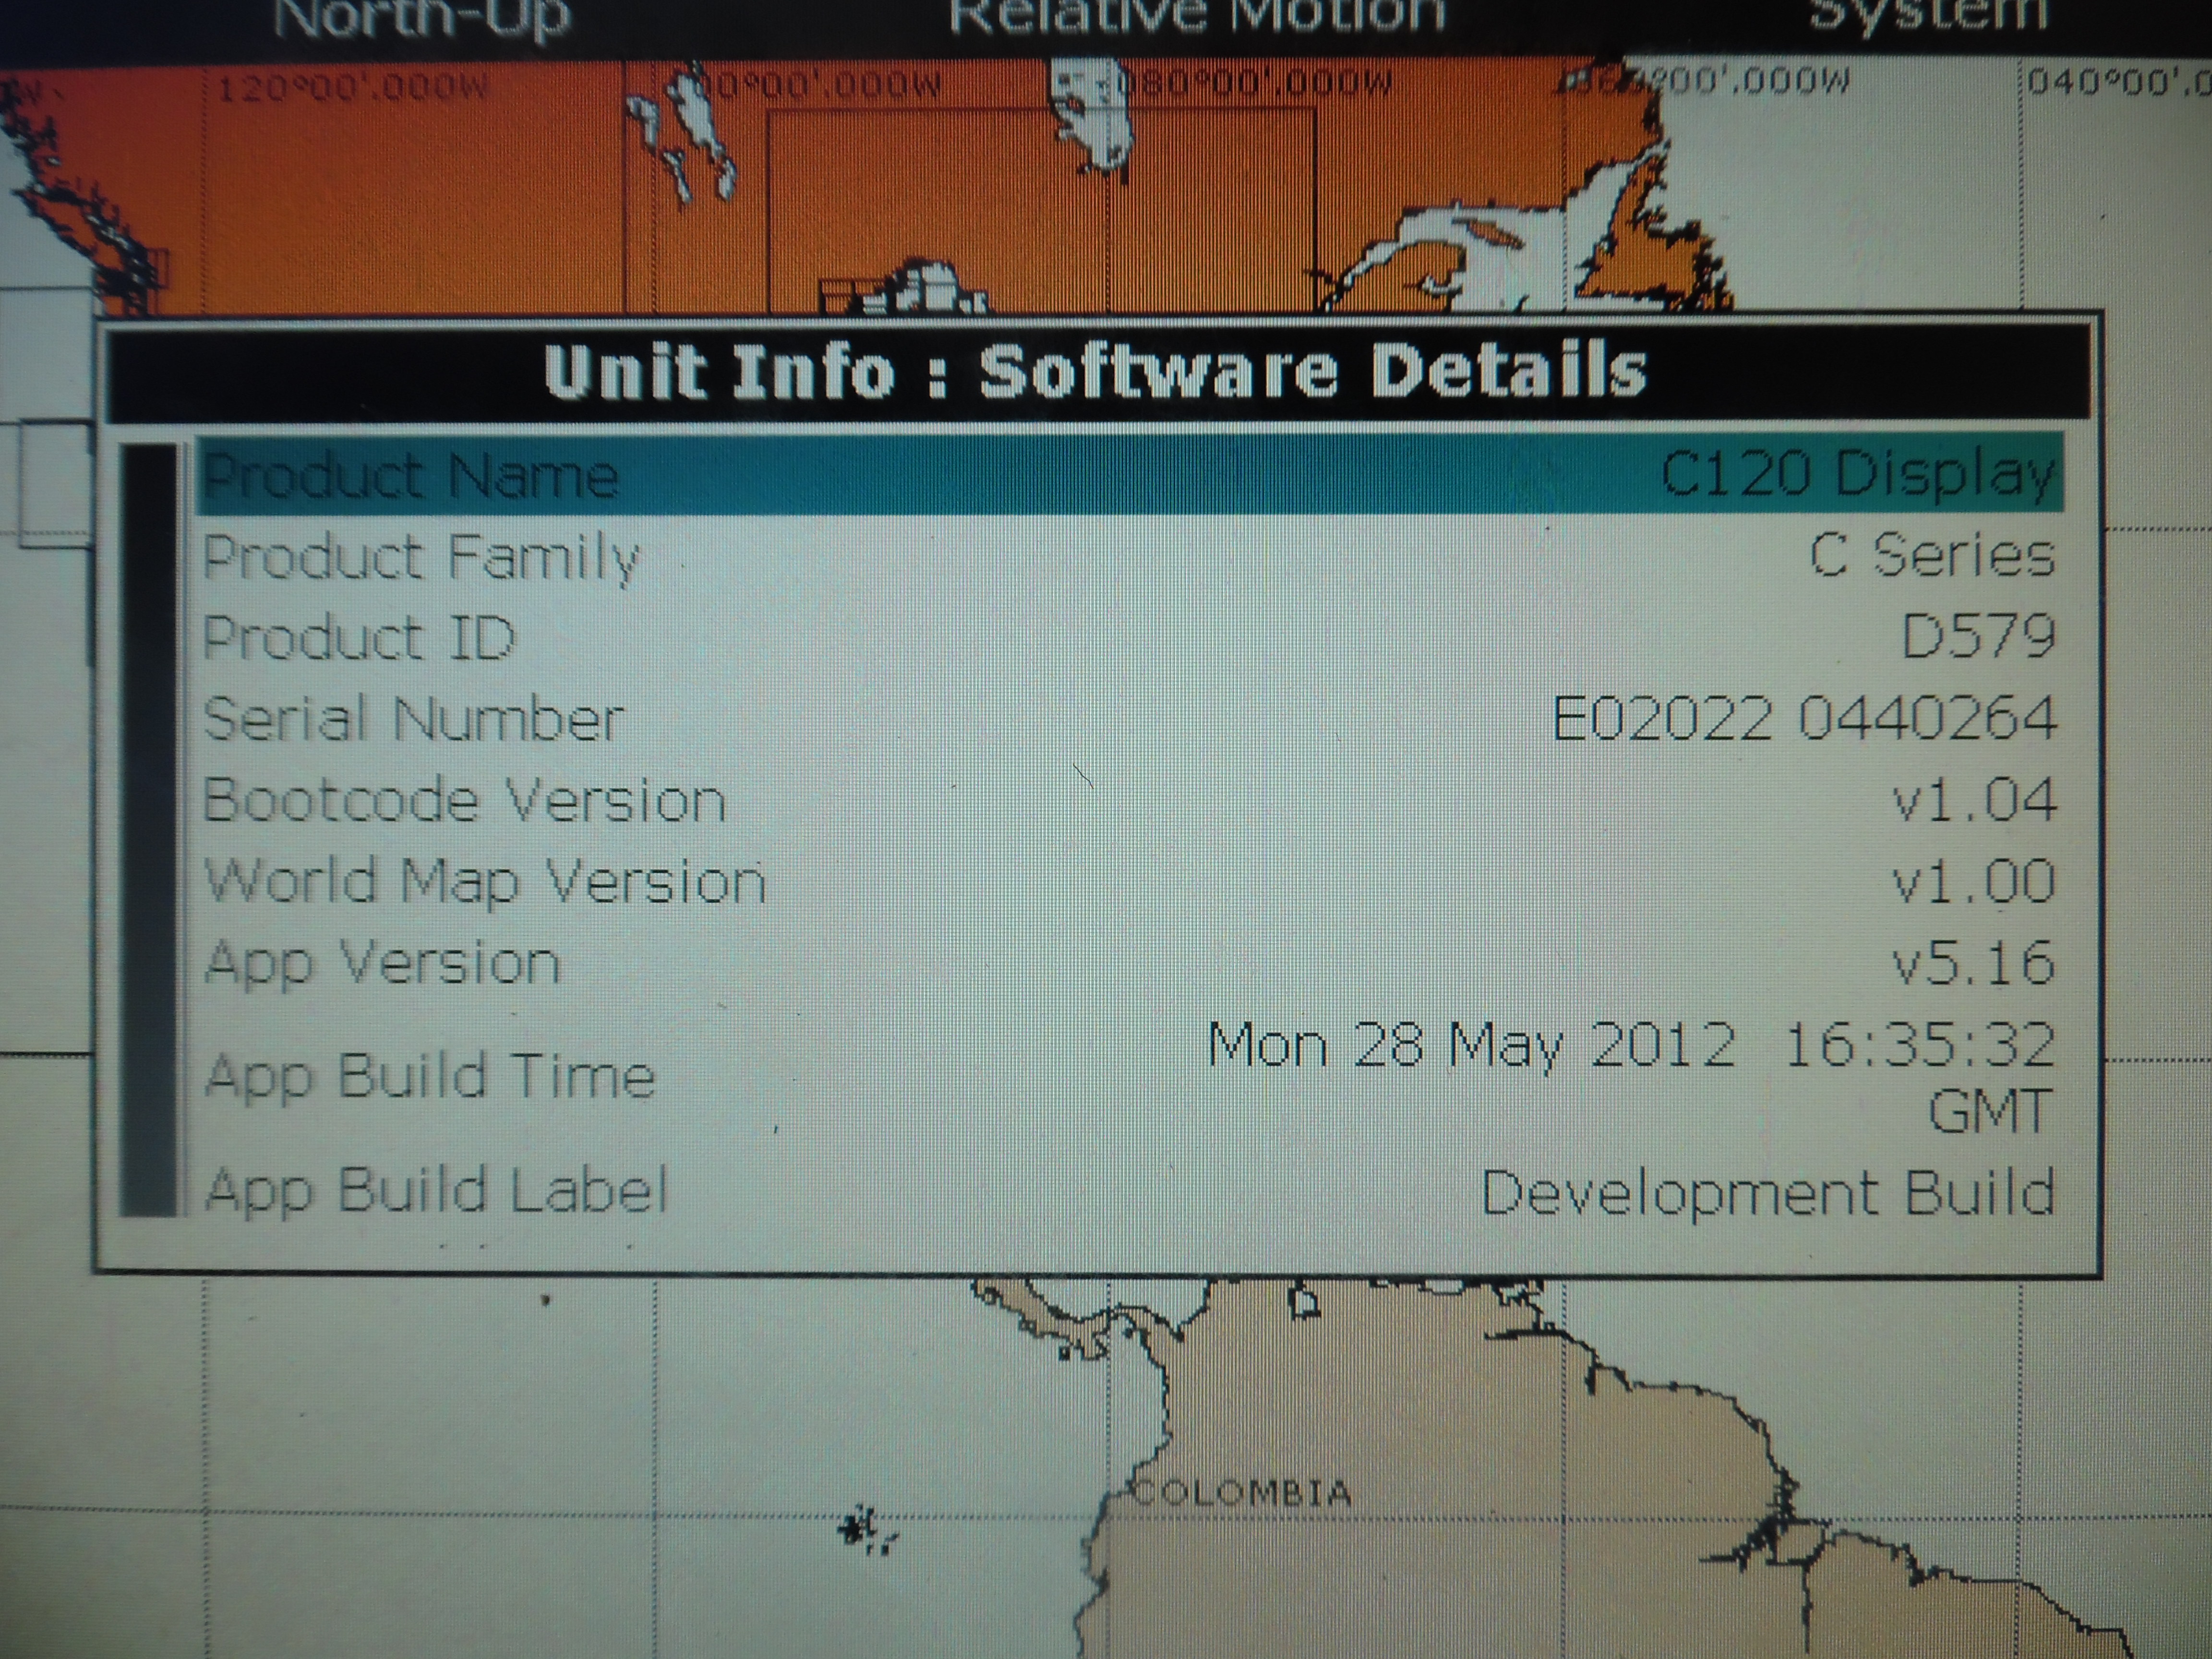Screen dimensions: 2212x1659
Task: Click the 040°00' longitude label
Action: [2119, 80]
